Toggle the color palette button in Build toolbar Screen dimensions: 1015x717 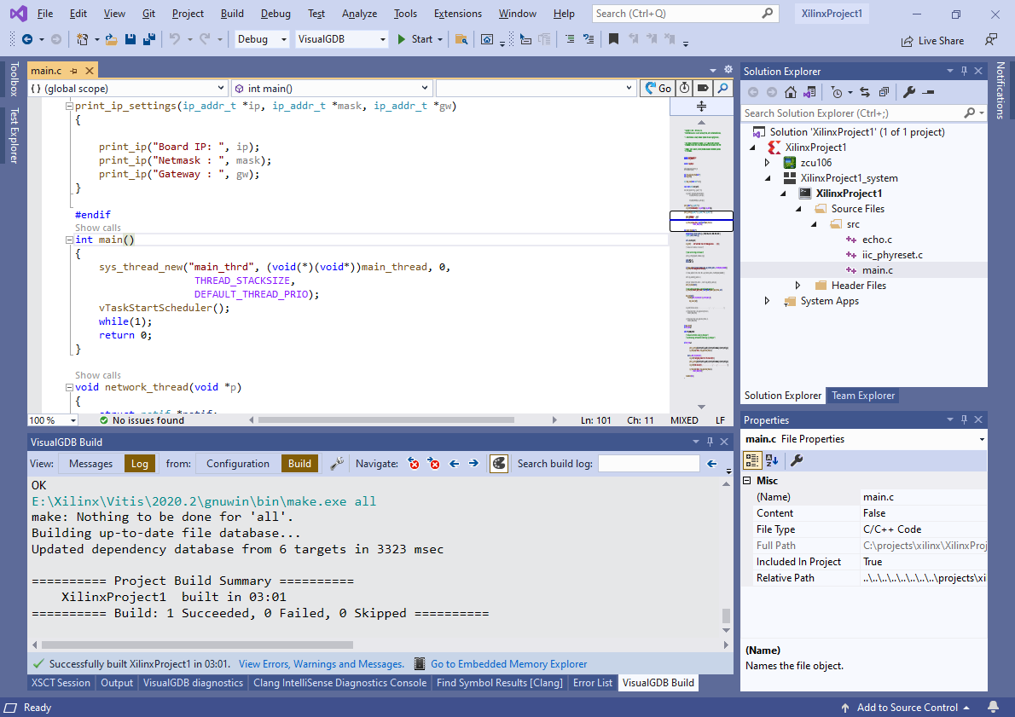pyautogui.click(x=498, y=463)
